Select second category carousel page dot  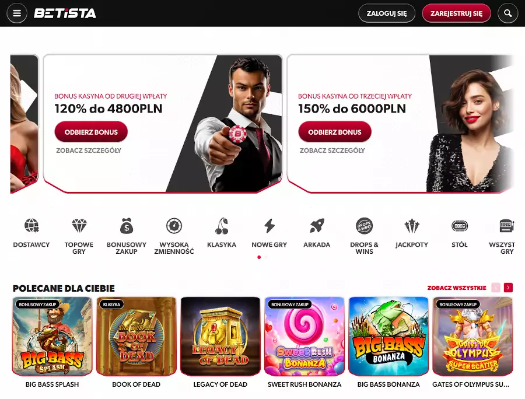tap(266, 257)
